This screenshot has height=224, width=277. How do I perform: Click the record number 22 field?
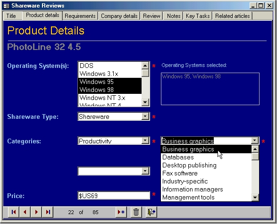[71, 212]
